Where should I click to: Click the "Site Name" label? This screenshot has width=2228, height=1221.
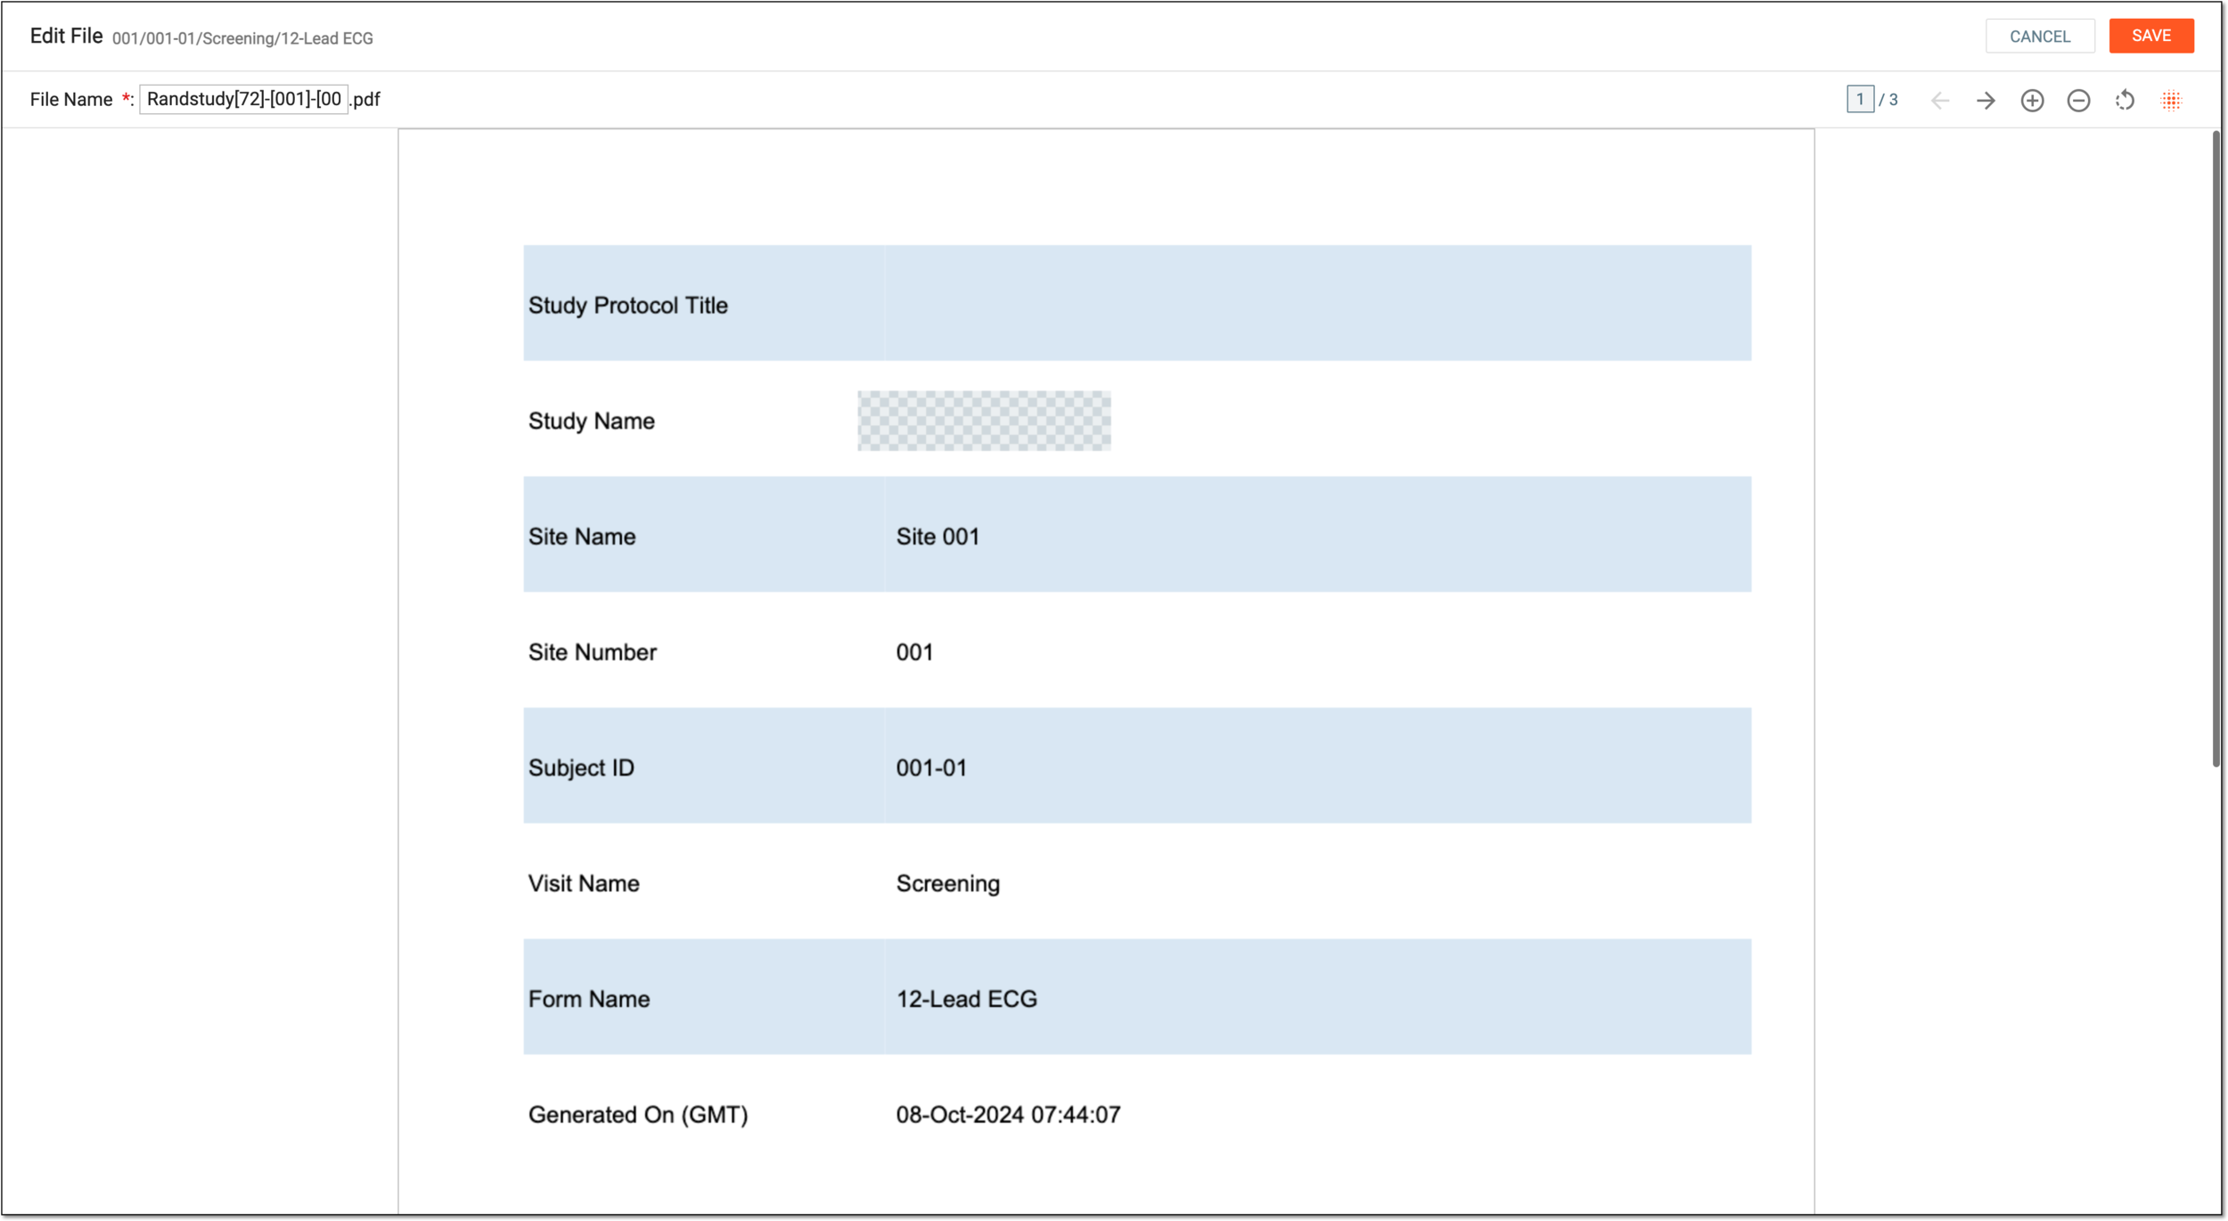coord(582,537)
